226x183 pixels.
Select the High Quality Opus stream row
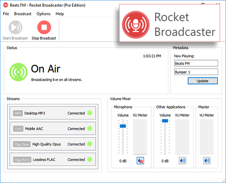[53, 144]
